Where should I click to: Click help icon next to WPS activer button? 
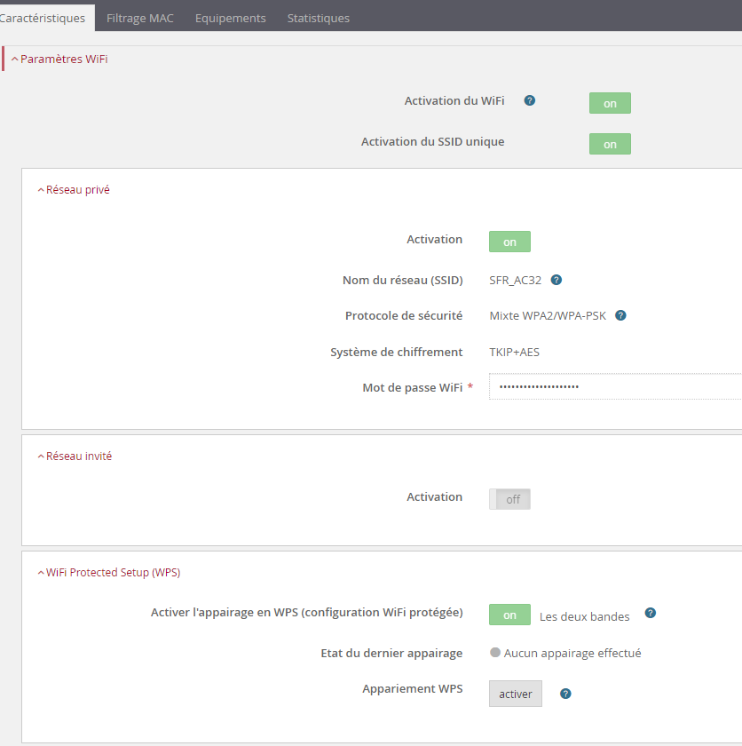click(565, 694)
